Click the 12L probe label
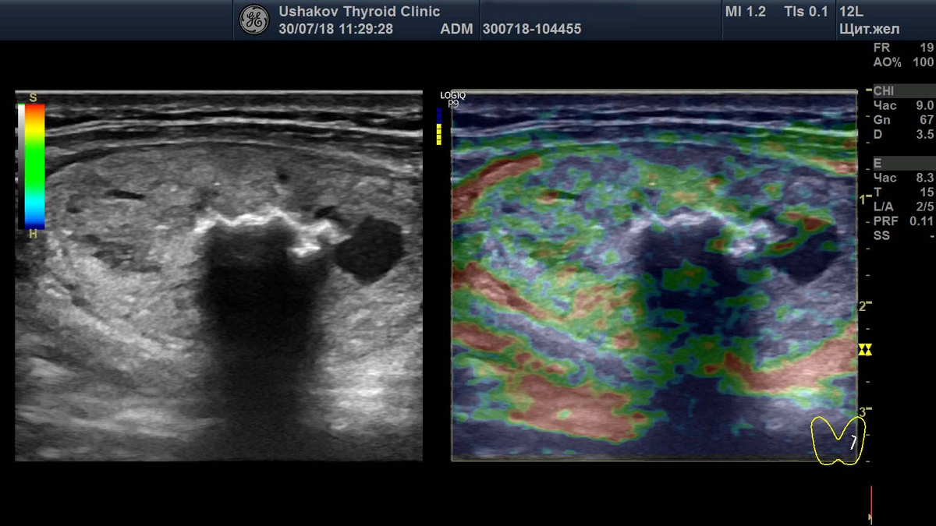 tap(852, 12)
